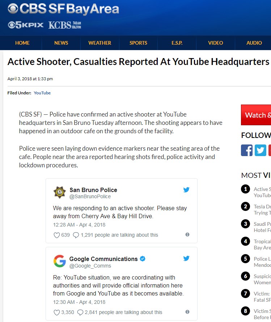271x322 pixels.
Task: Click timestamp 12:28 AM - Apr 4, 2018
Action: 79,225
